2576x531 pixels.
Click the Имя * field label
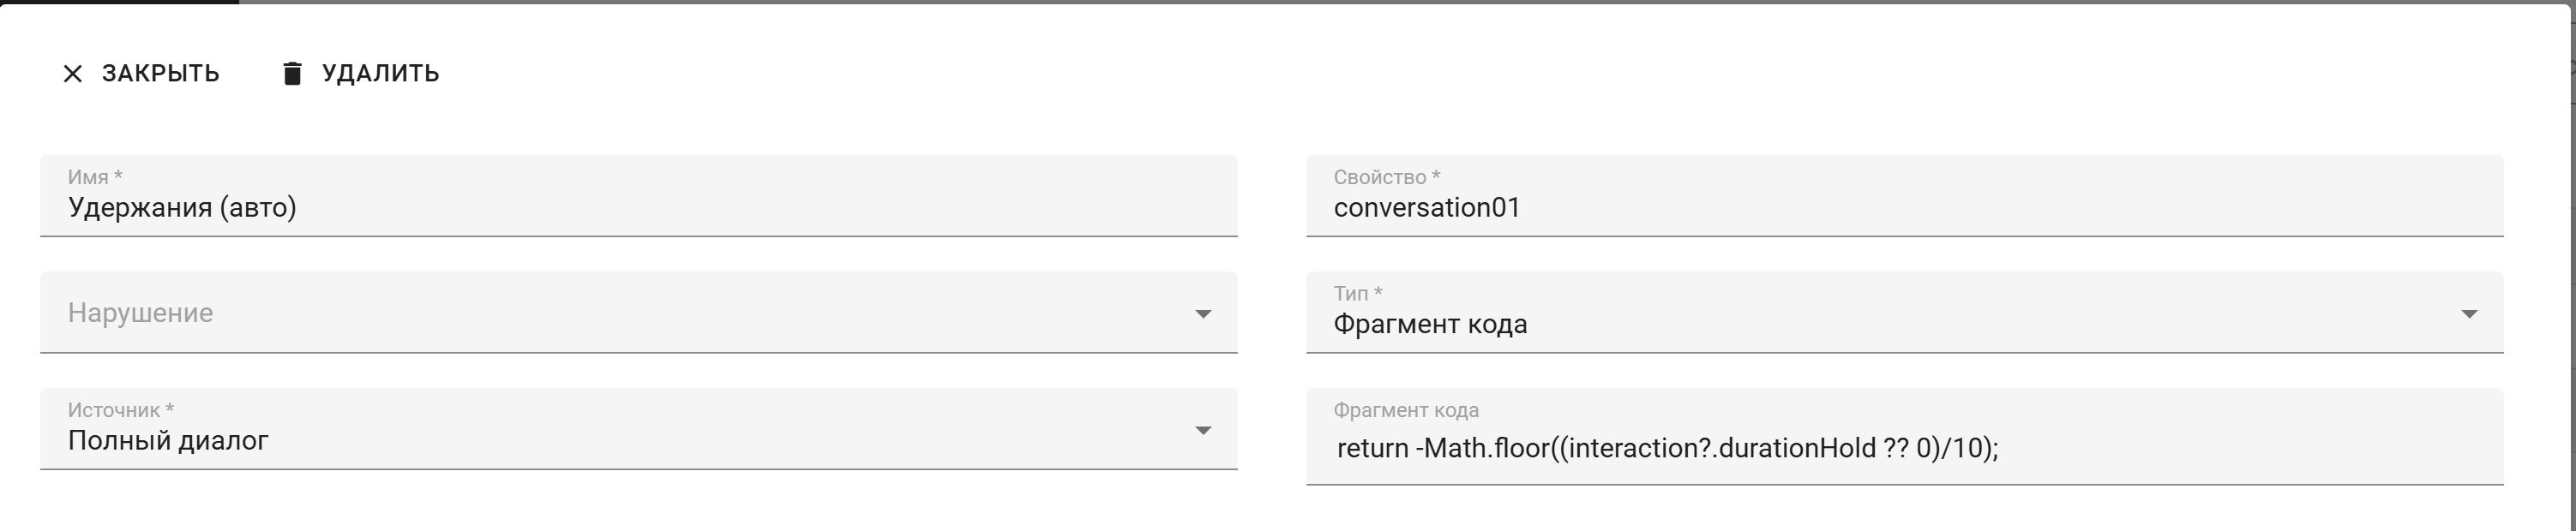(95, 177)
